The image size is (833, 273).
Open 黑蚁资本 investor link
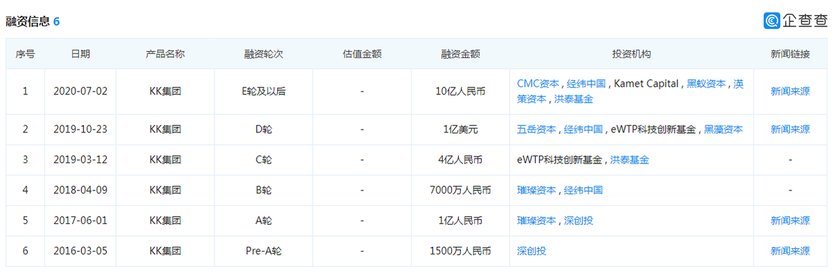(706, 83)
